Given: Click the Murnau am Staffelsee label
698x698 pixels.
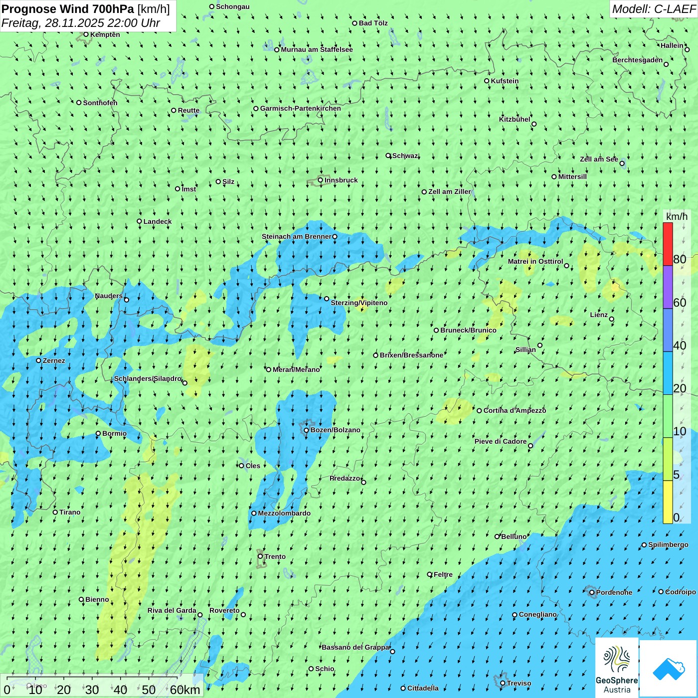Looking at the screenshot, I should [317, 49].
